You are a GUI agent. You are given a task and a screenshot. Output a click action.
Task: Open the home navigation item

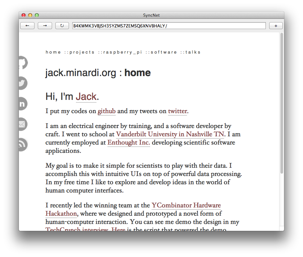point(53,52)
